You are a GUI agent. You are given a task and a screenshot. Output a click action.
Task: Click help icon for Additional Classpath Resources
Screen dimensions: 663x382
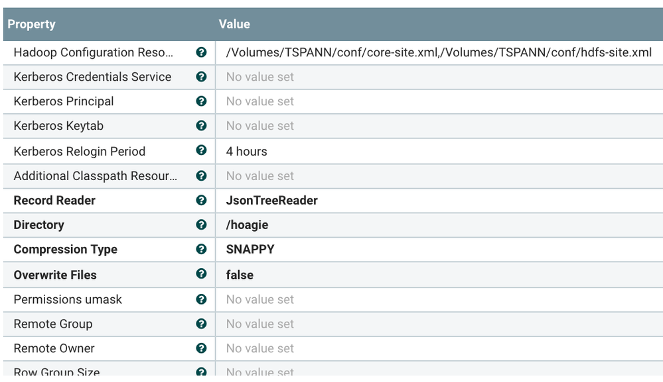[x=202, y=175]
